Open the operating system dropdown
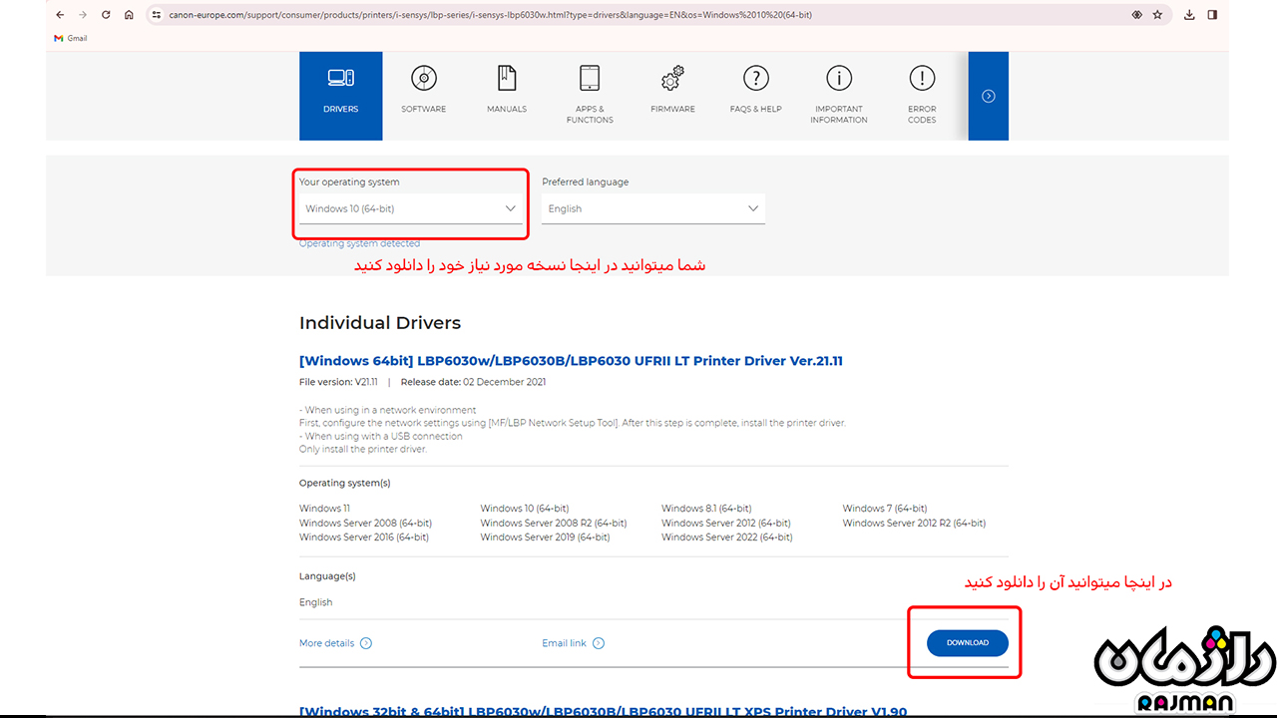The height and width of the screenshot is (718, 1277). tap(411, 208)
